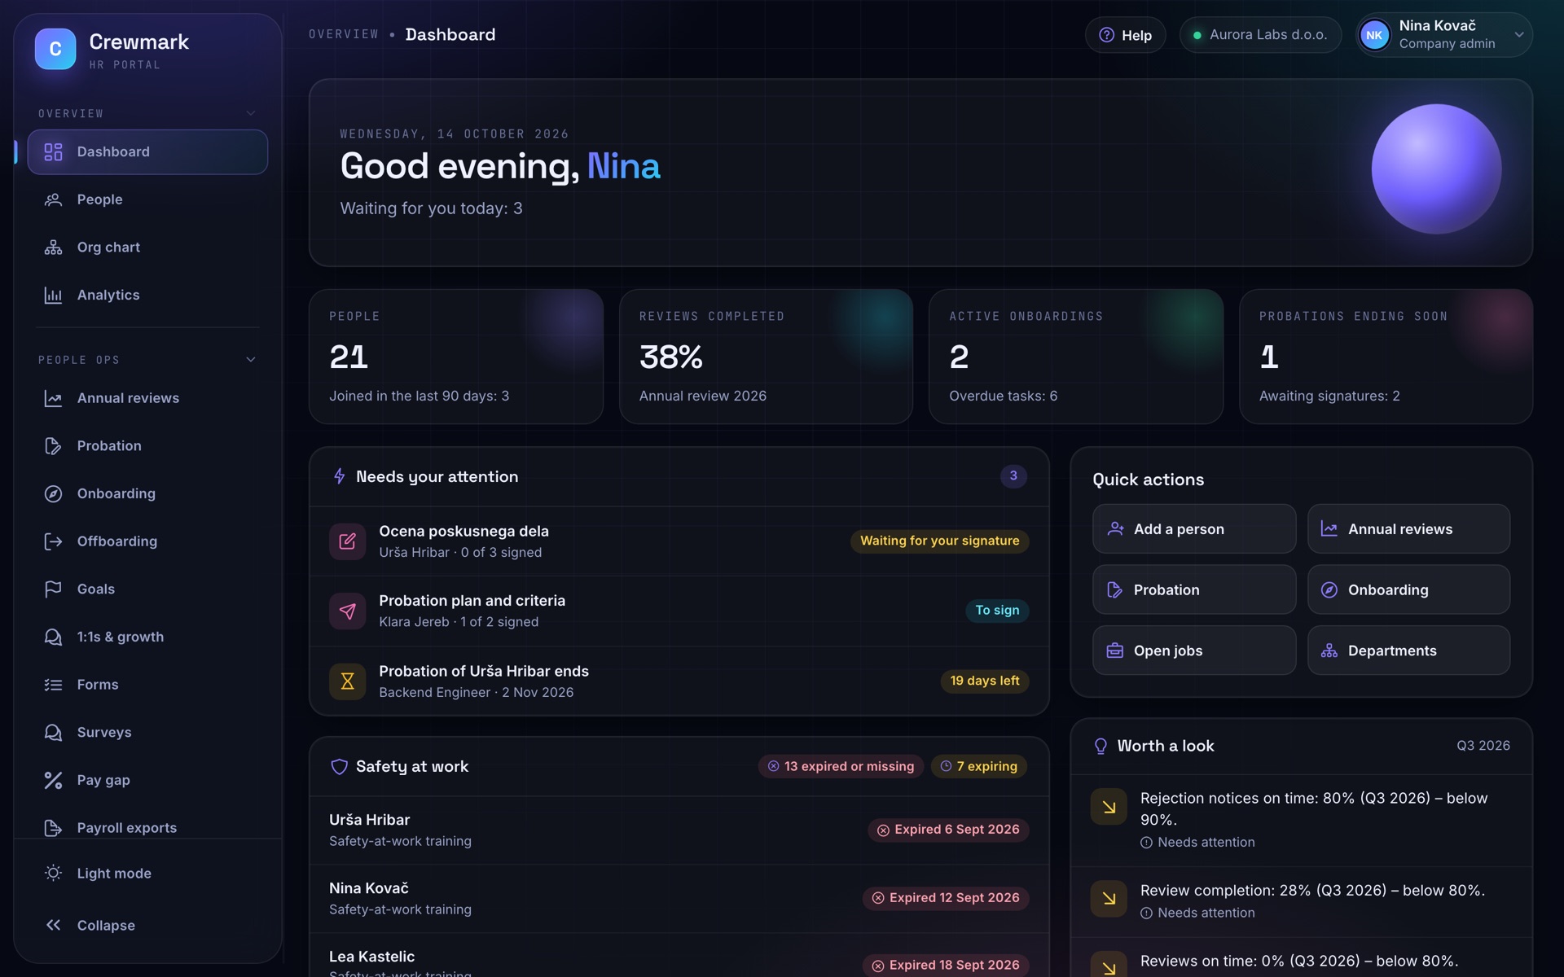The image size is (1564, 977).
Task: Click the 7 expiring badge
Action: tap(978, 767)
